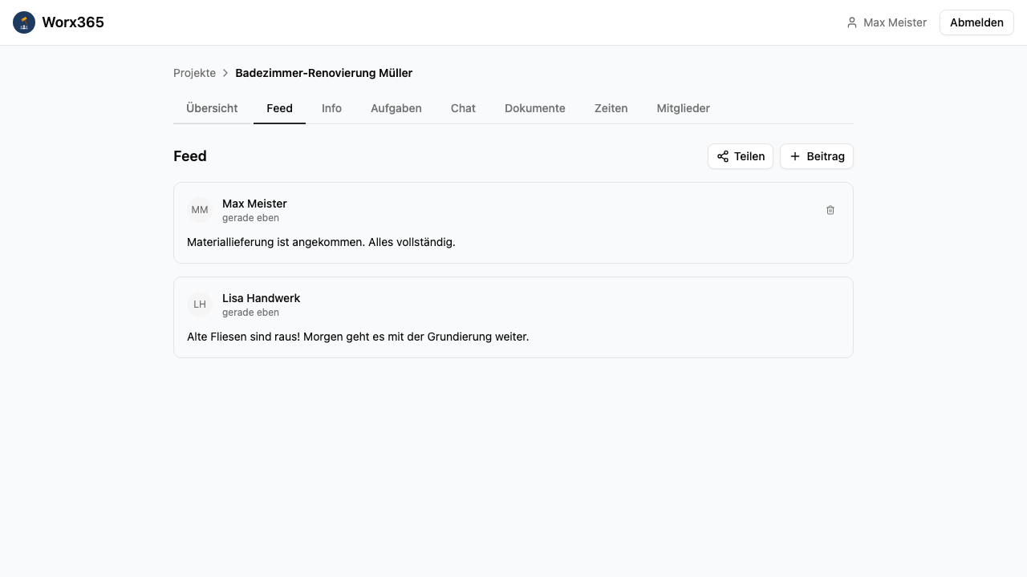Click the MM avatar circle
1027x577 pixels.
point(200,210)
